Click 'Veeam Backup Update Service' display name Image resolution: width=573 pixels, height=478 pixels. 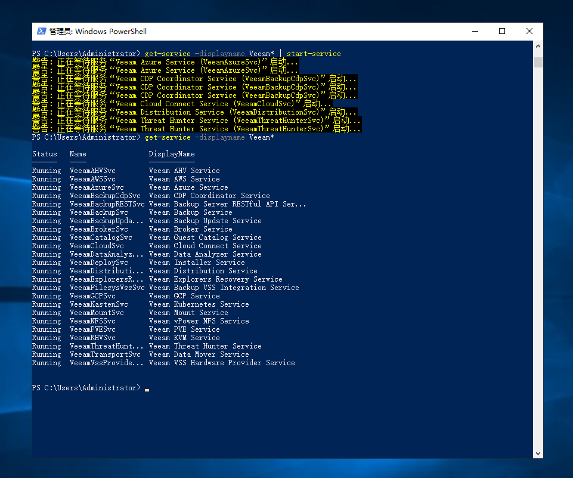pyautogui.click(x=205, y=221)
